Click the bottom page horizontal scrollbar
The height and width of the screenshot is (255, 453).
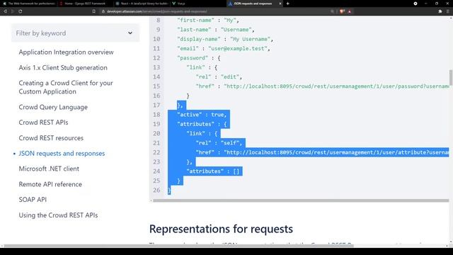pyautogui.click(x=178, y=246)
